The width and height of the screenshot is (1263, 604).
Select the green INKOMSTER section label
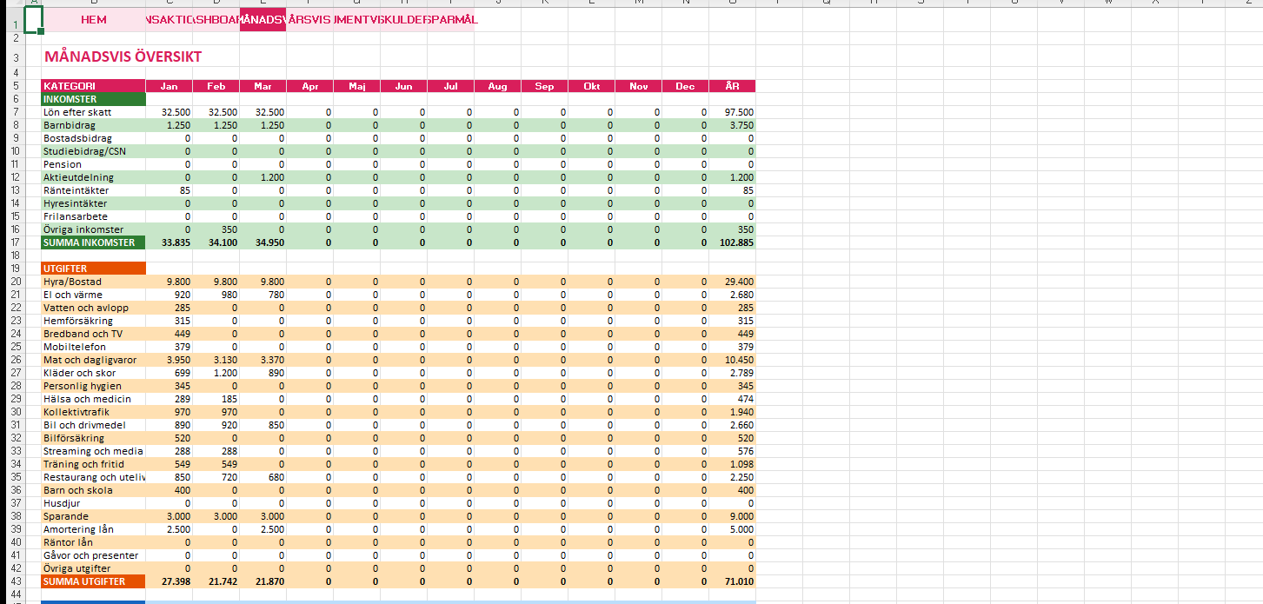93,99
